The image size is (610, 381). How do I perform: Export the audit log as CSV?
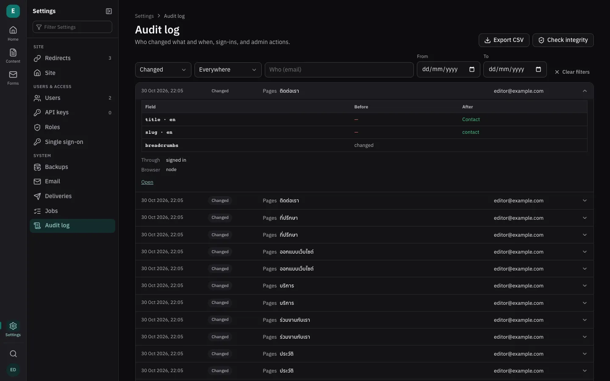[504, 40]
